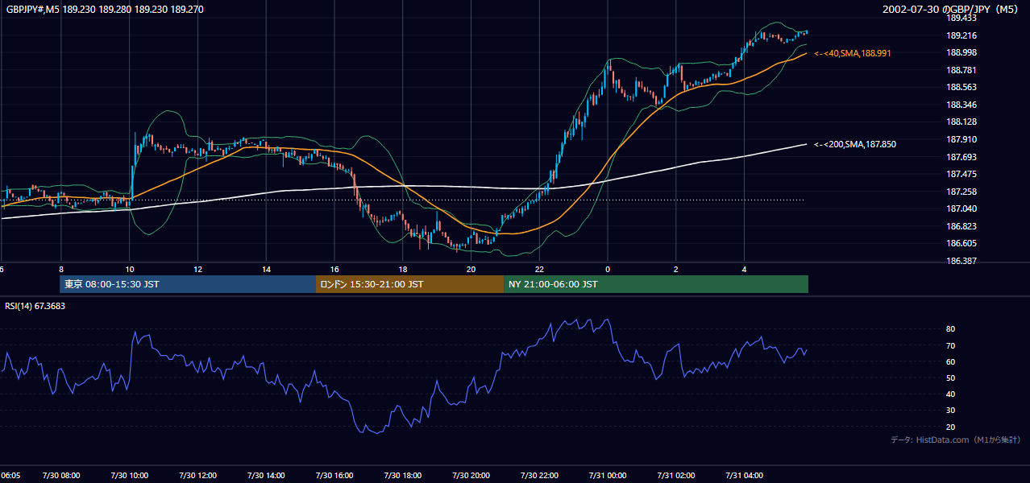Click the NY 21:00-06:00 JST session bar
Screen dimensions: 1030x483
point(656,284)
